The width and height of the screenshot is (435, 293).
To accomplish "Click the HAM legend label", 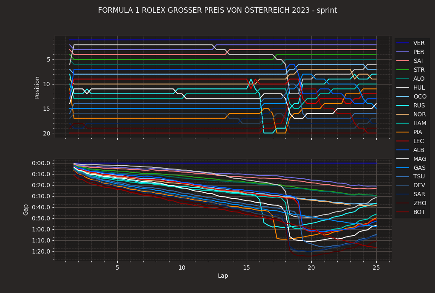I will tap(419, 123).
